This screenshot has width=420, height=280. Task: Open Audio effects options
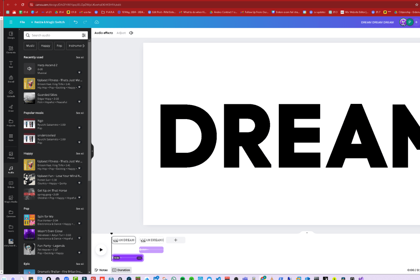tap(103, 33)
